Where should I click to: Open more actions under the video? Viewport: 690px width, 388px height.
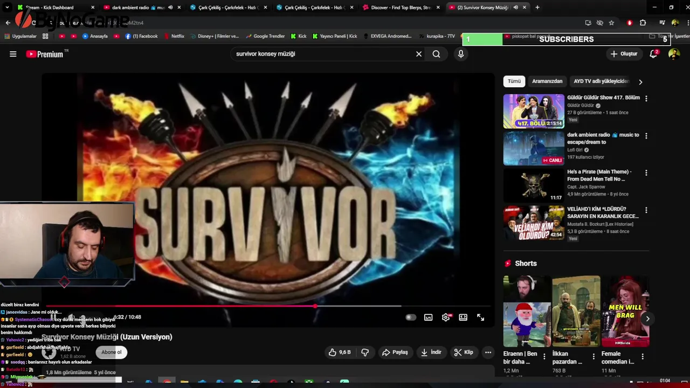tap(488, 352)
